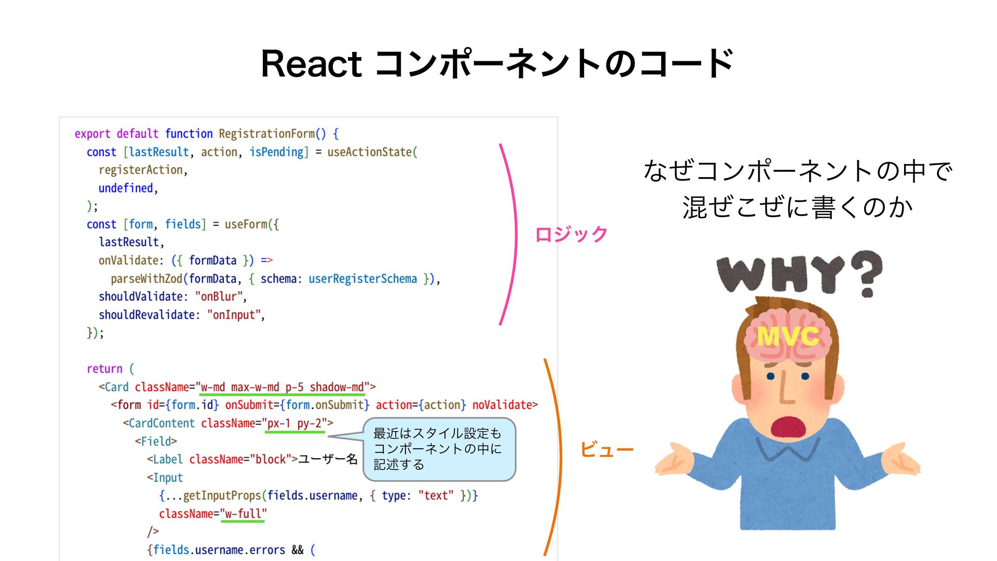Viewport: 997px width, 561px height.
Task: Click the confused man illustration
Action: [787, 413]
